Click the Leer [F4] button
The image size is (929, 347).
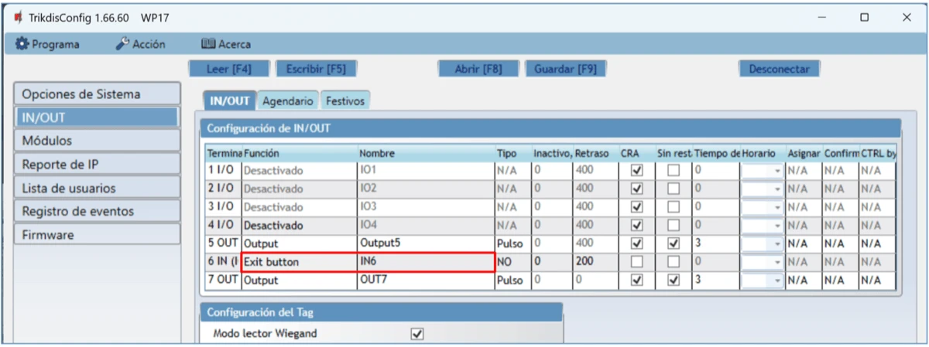tap(229, 69)
